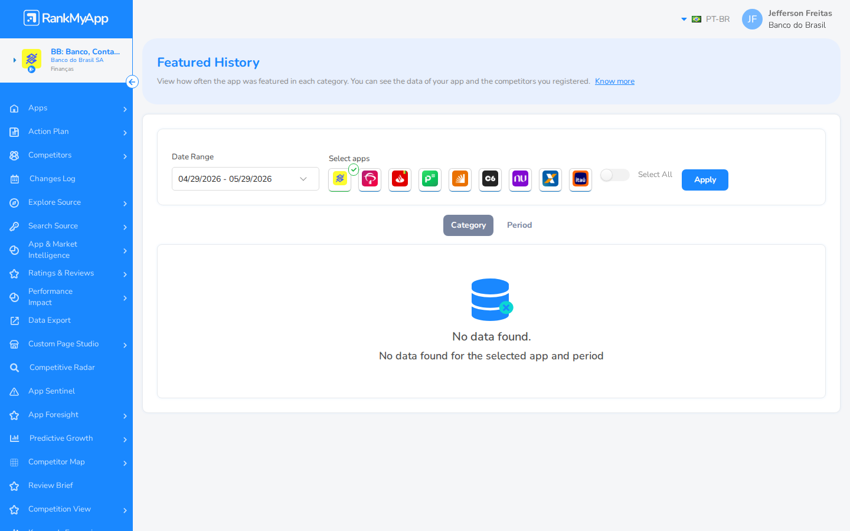
Task: Click the Predictive Growth chart icon
Action: (14, 438)
